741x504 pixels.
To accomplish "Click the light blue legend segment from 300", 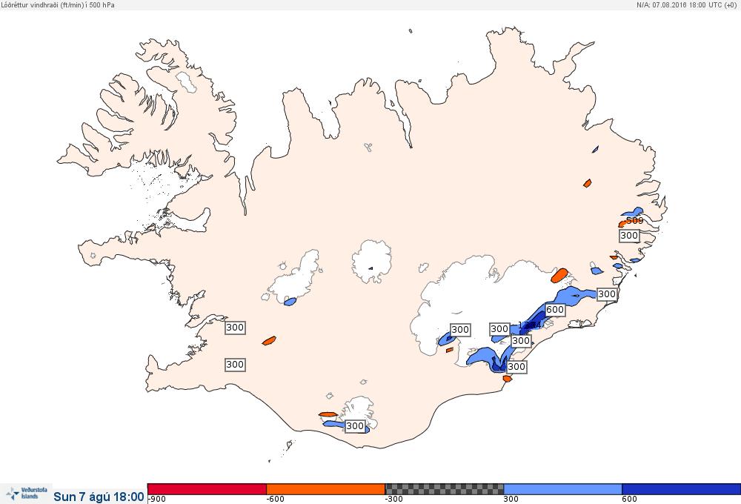I will (563, 489).
